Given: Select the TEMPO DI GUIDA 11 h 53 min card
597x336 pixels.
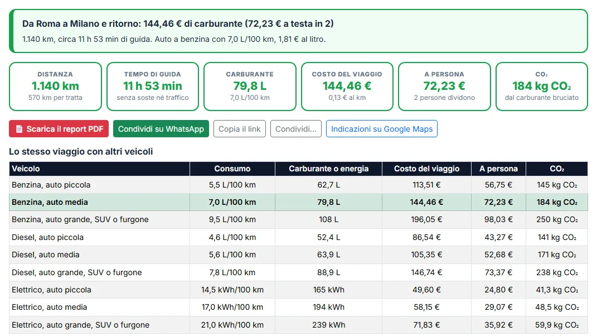Looking at the screenshot, I should [x=153, y=87].
